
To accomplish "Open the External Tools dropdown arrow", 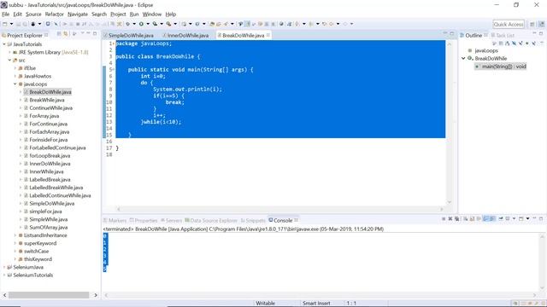I will tap(175, 24).
